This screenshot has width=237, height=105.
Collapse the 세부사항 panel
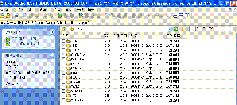pyautogui.click(x=52, y=56)
